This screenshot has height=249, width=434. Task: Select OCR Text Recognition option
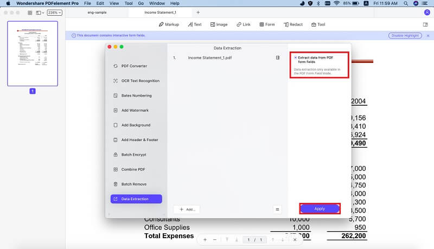[x=136, y=81]
